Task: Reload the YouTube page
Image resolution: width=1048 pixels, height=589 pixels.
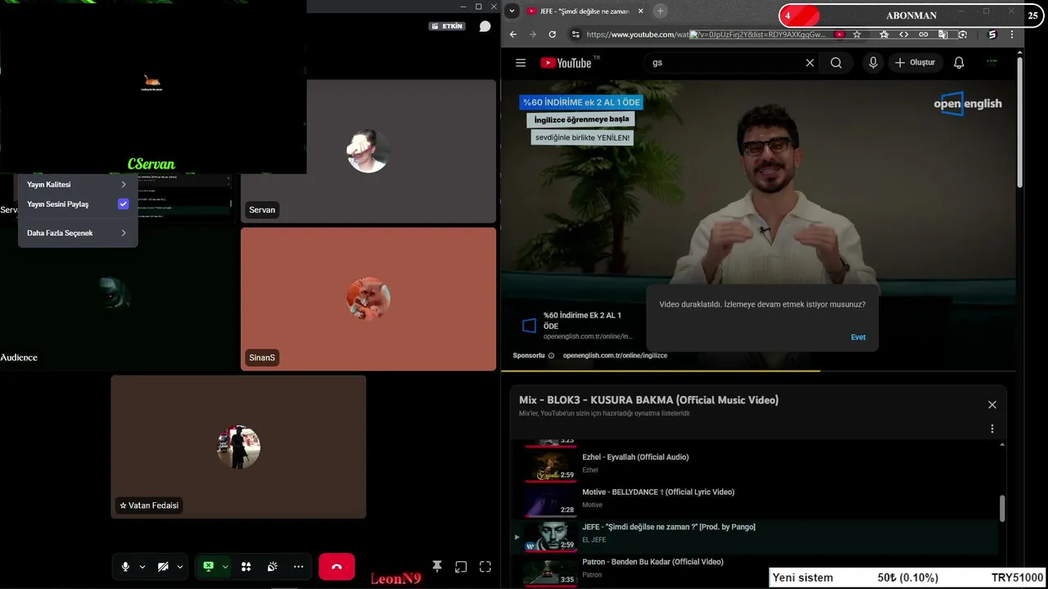Action: 552,34
